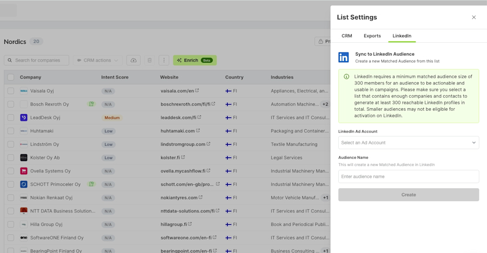This screenshot has width=487, height=253.
Task: Click the LeadDesk Oyj company logo
Action: click(24, 117)
